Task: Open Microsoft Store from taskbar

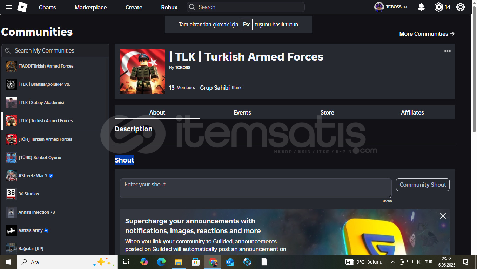Action: [195, 262]
